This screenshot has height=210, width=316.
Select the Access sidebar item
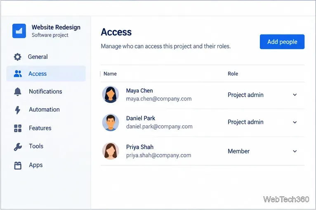[46, 74]
